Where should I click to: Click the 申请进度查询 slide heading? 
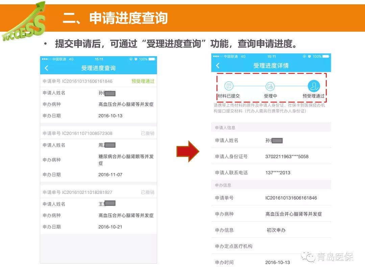click(x=115, y=18)
